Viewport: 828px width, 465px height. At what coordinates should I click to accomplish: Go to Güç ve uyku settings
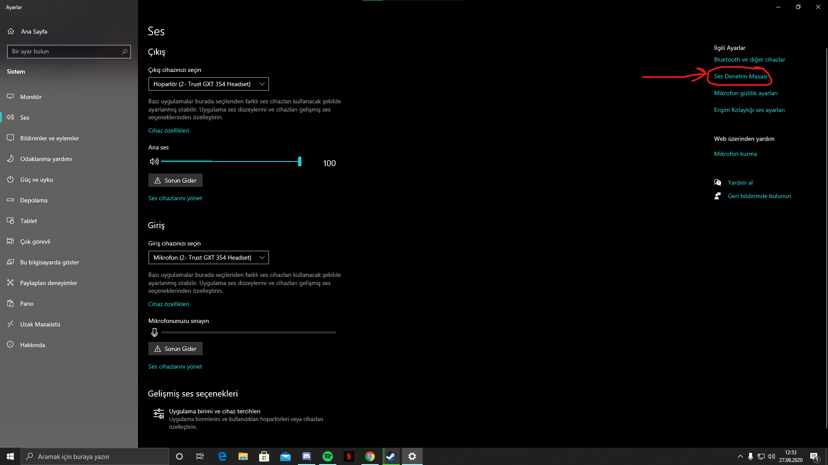[x=37, y=180]
